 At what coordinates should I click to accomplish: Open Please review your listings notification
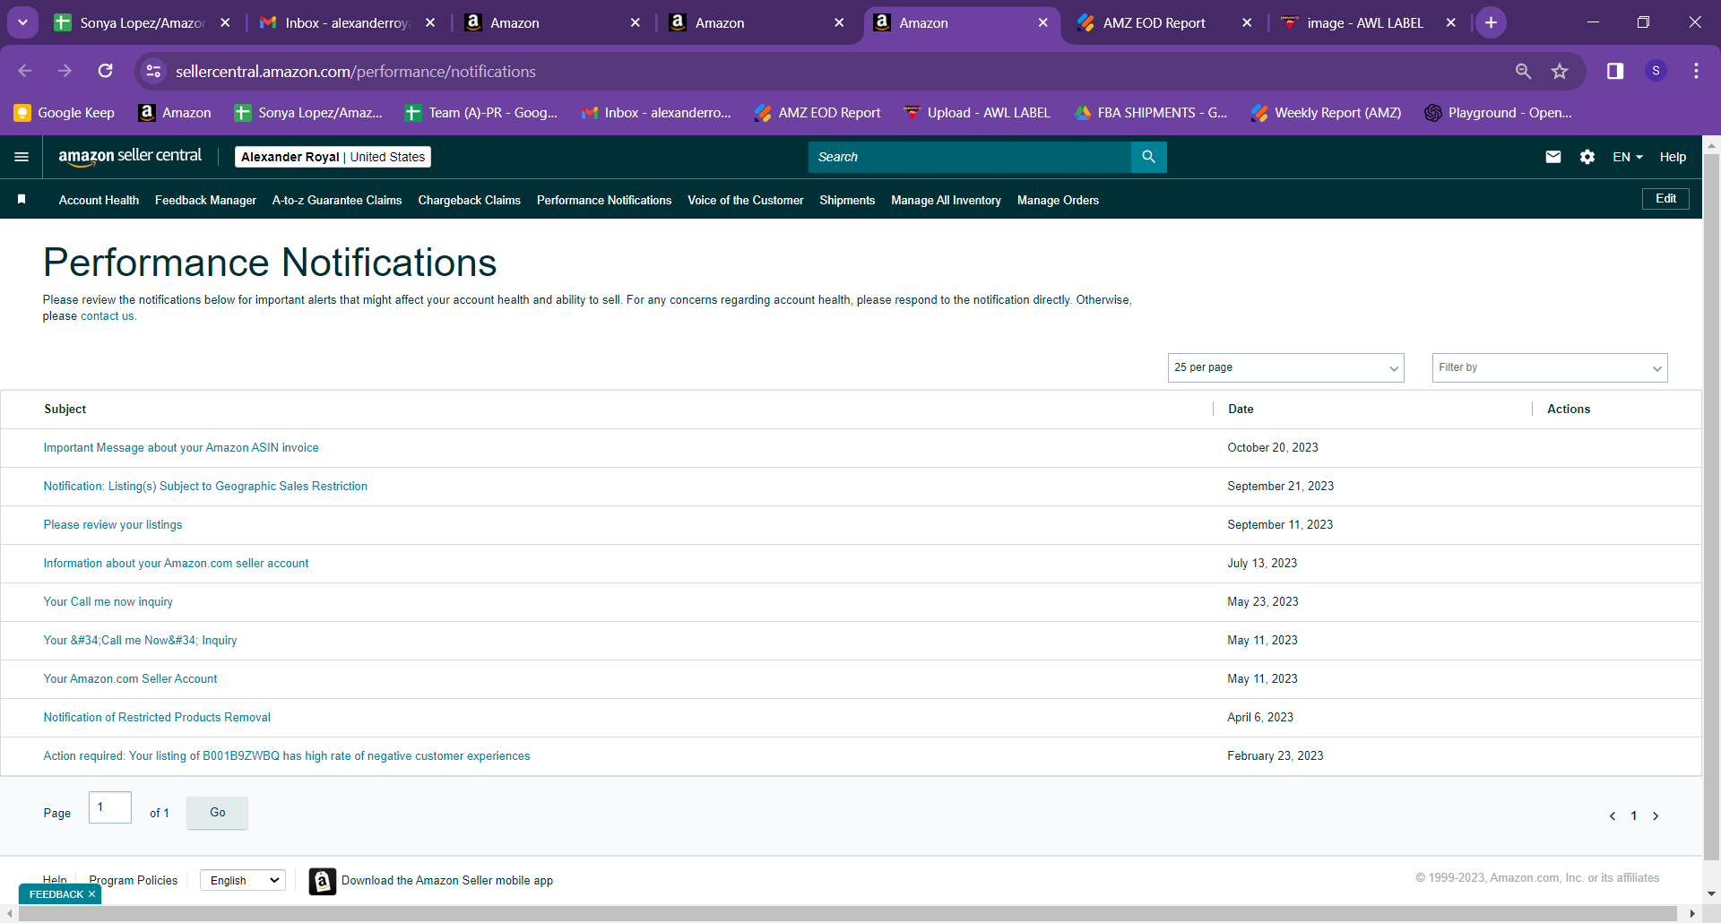pyautogui.click(x=113, y=525)
